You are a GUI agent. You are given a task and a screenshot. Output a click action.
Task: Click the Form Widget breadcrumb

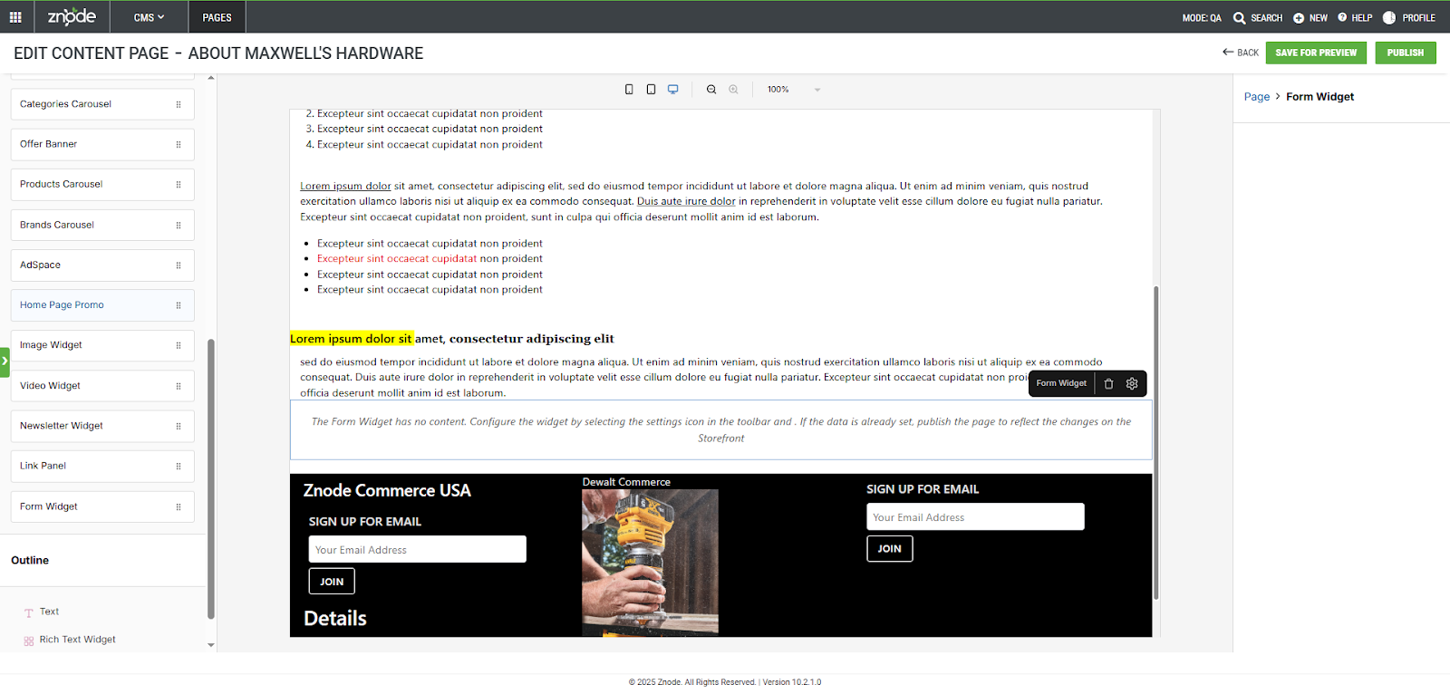tap(1319, 97)
